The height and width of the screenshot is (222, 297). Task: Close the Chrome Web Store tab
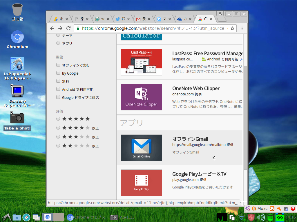pyautogui.click(x=211, y=19)
